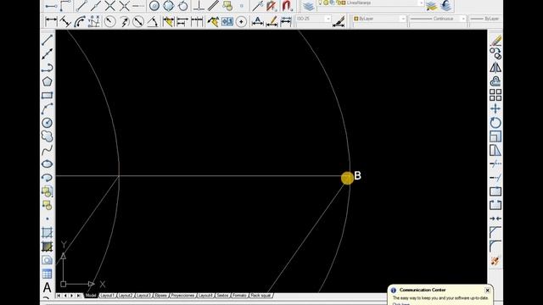Screen dimensions: 543x305
Task: Toggle Snap to Quadrant object snap
Action: pos(169,6)
